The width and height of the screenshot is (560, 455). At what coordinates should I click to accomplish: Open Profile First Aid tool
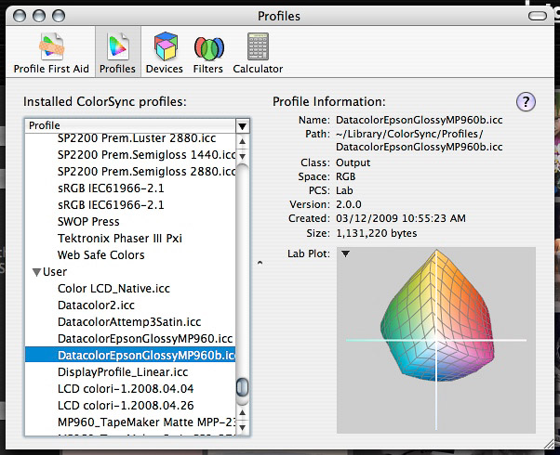tap(50, 52)
